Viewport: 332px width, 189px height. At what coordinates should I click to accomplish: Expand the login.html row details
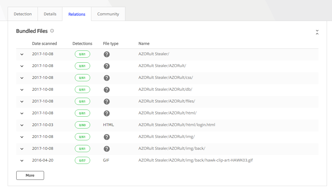[22, 125]
